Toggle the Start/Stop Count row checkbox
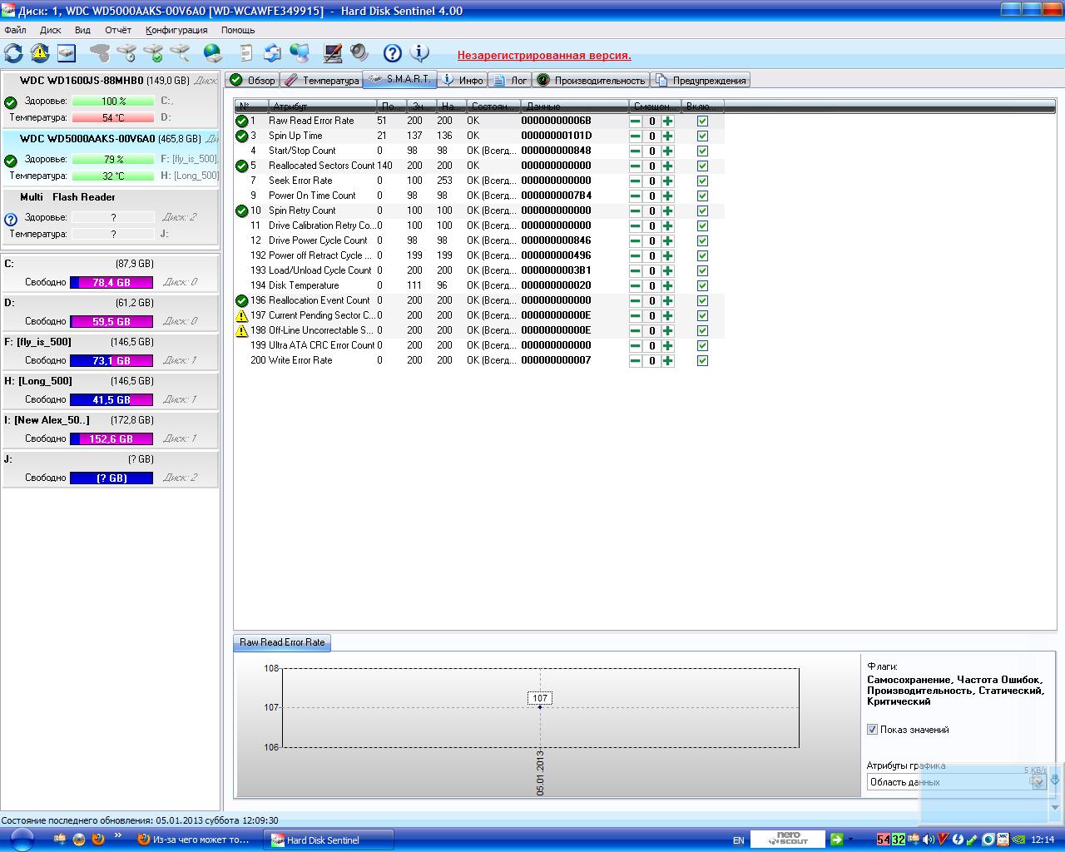The image size is (1065, 852). tap(702, 151)
